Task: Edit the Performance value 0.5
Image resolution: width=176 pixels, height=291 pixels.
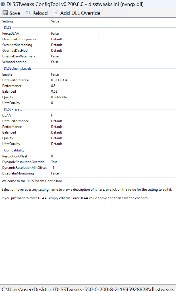Action: 53,86
